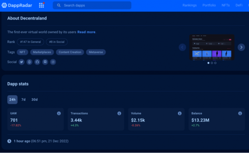
Task: Open the Portfolio menu
Action: click(x=209, y=5)
